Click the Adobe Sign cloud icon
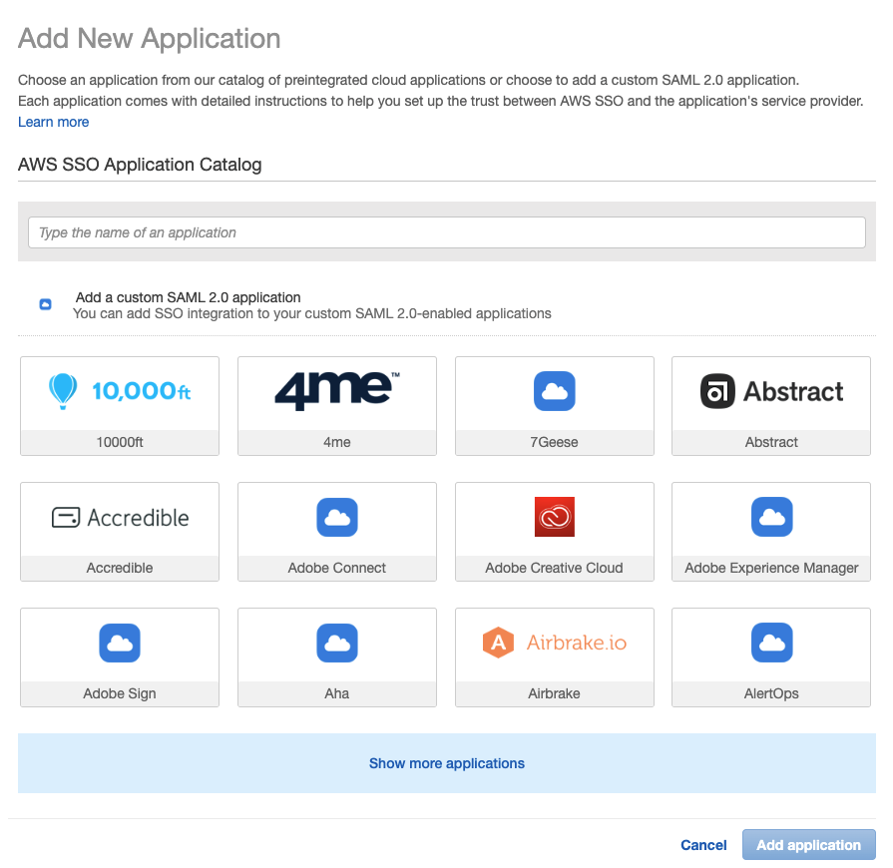The height and width of the screenshot is (868, 893). pos(120,644)
